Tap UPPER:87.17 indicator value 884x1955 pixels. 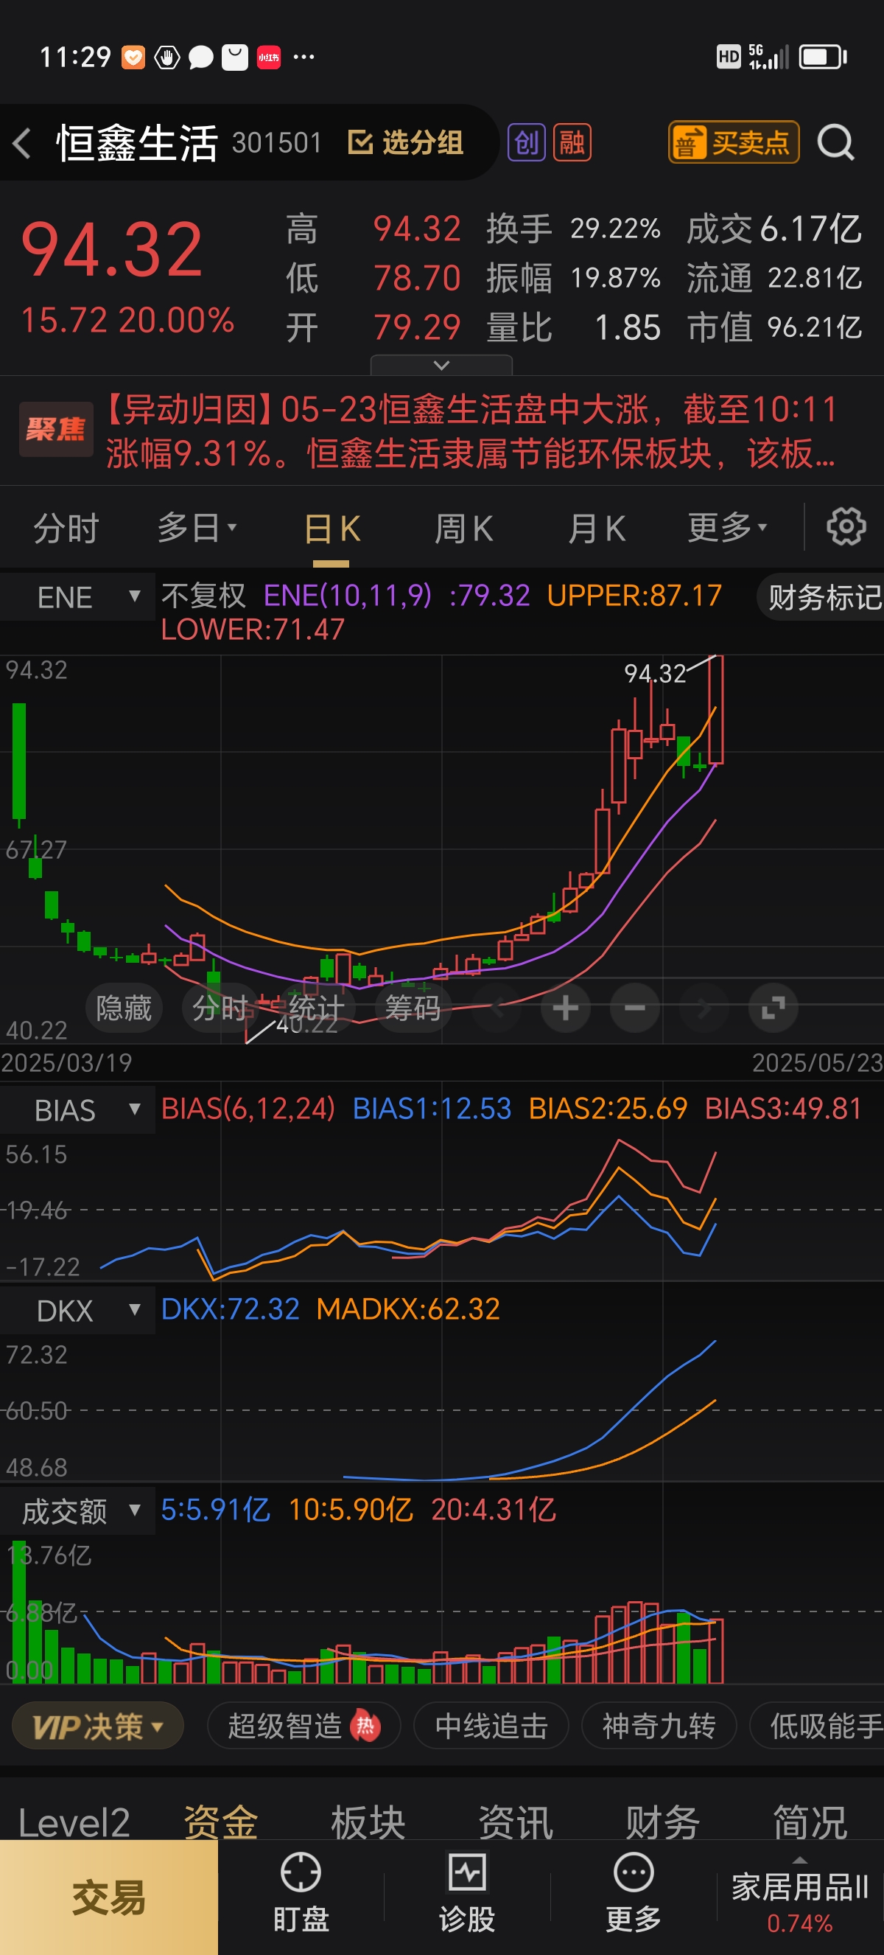click(634, 596)
